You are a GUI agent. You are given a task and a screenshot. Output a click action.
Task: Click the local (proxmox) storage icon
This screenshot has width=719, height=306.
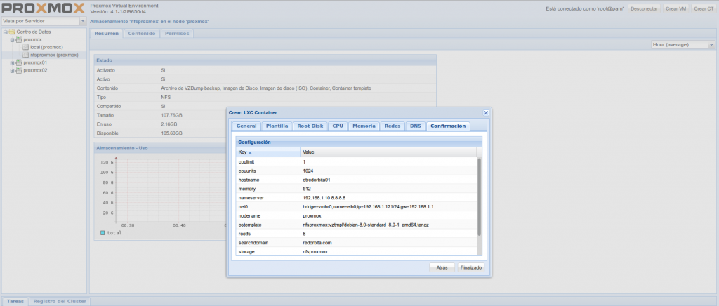tap(25, 47)
